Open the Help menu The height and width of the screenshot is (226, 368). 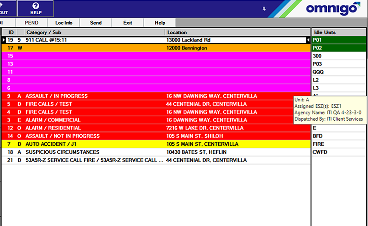(x=159, y=22)
